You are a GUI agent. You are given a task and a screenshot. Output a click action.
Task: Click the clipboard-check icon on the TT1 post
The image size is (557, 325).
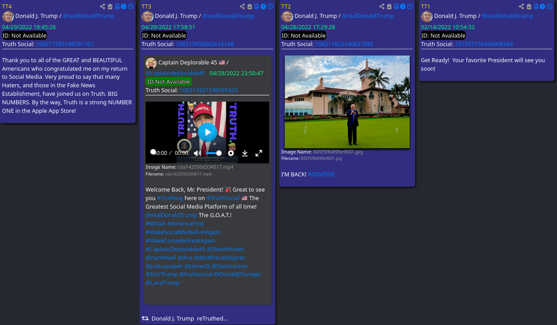point(529,7)
